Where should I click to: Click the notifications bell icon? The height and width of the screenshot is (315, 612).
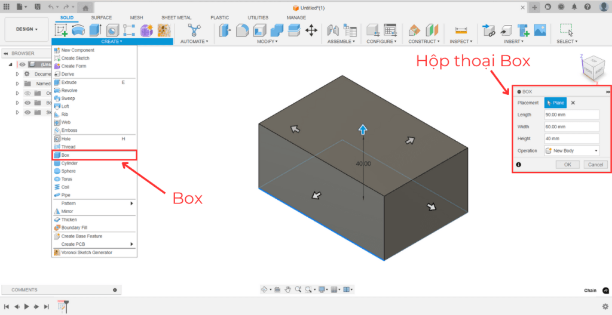[574, 7]
